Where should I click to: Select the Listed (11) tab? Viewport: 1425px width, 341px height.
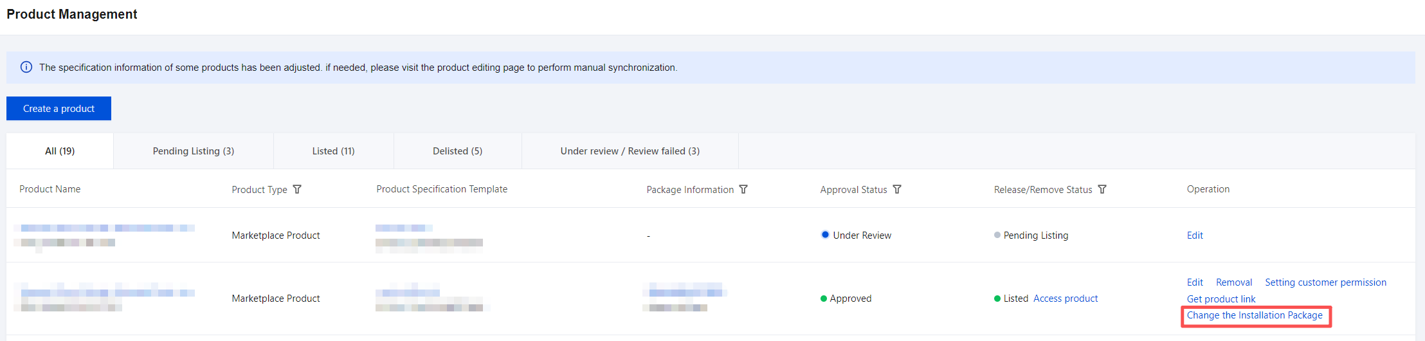click(x=333, y=151)
